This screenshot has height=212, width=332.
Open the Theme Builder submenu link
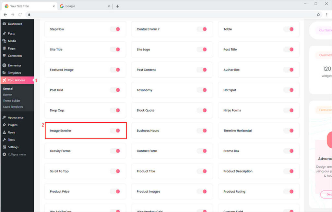pos(12,101)
